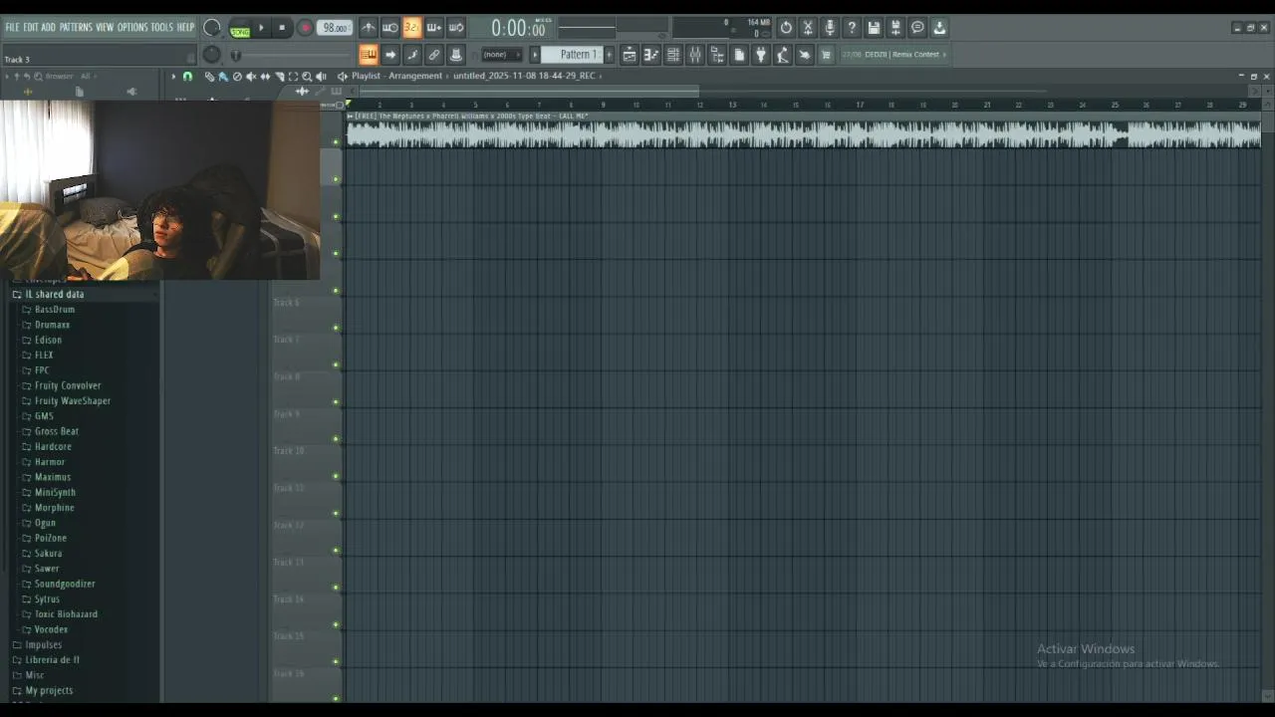Open the OPTIONS menu

pyautogui.click(x=131, y=27)
